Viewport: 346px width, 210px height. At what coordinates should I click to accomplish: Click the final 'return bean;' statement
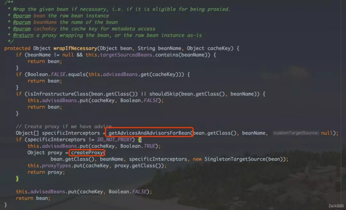(33, 198)
